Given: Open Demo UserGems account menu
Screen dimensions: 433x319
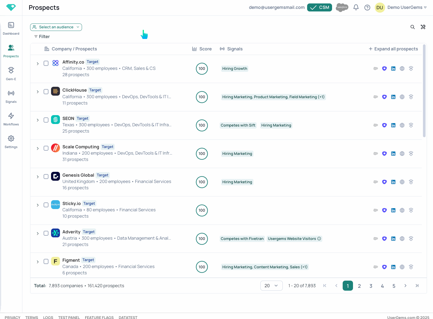Looking at the screenshot, I should tap(401, 7).
